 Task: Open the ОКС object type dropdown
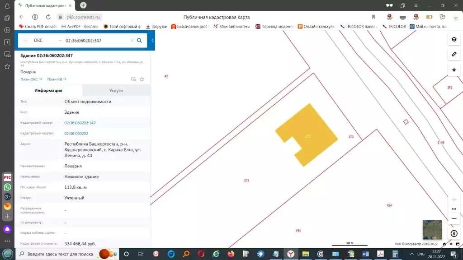pyautogui.click(x=47, y=41)
